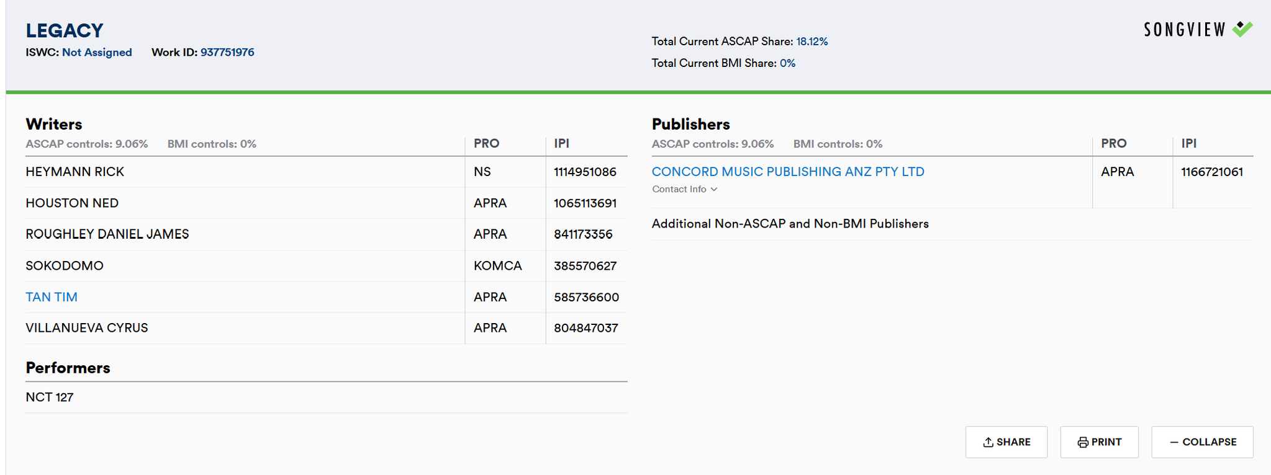
Task: Click the share arrow icon
Action: (988, 442)
